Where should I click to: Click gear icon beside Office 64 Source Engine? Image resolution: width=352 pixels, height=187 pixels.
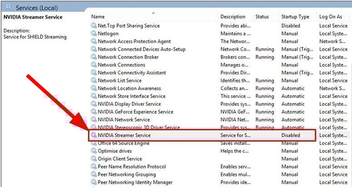[93, 143]
